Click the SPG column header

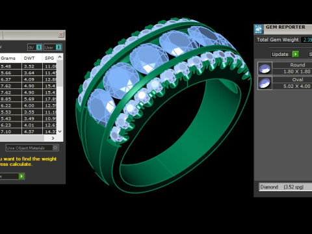pos(49,58)
